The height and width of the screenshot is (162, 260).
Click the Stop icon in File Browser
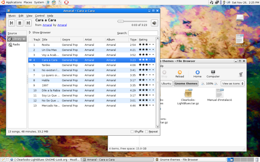coord(164,74)
